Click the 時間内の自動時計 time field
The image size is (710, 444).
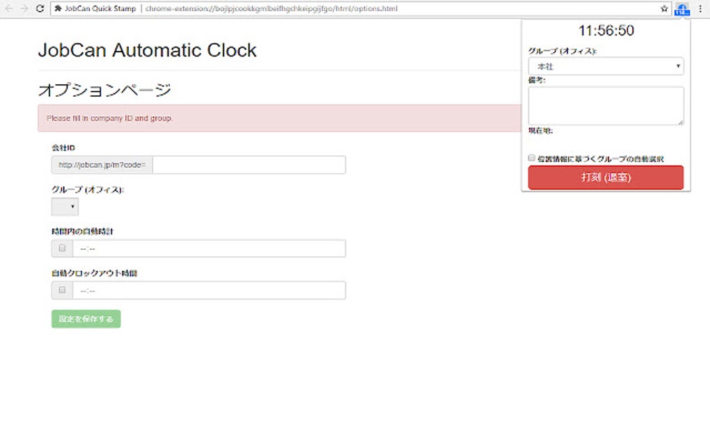209,248
